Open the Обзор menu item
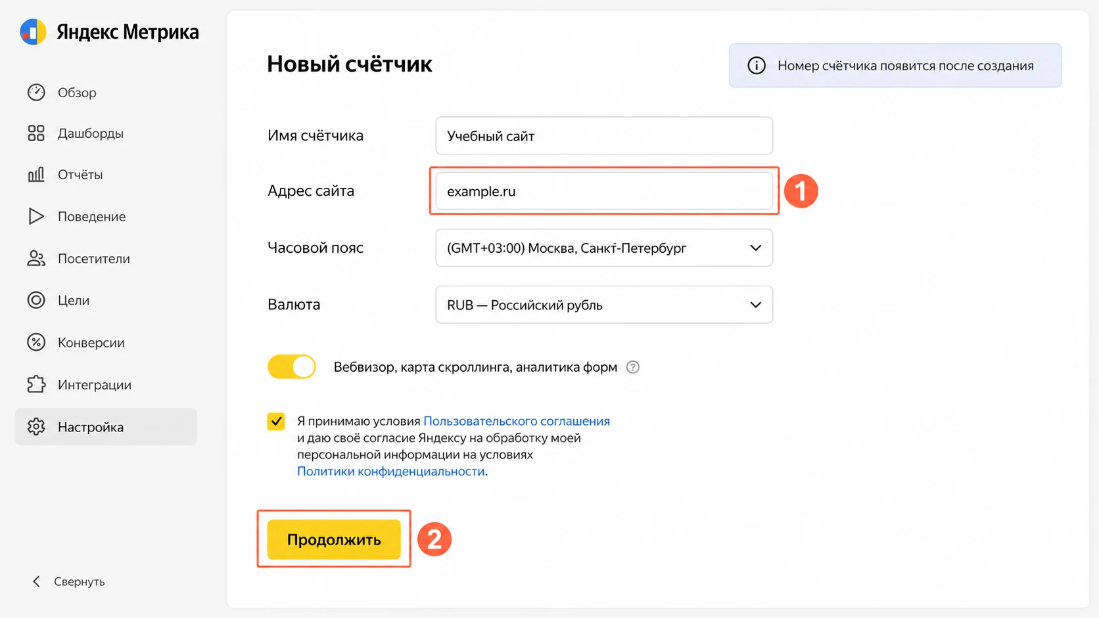 click(x=106, y=93)
